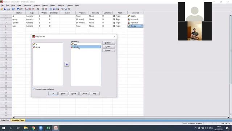
Task: Click the Undo arrow in the toolbar
Action: click(x=18, y=9)
